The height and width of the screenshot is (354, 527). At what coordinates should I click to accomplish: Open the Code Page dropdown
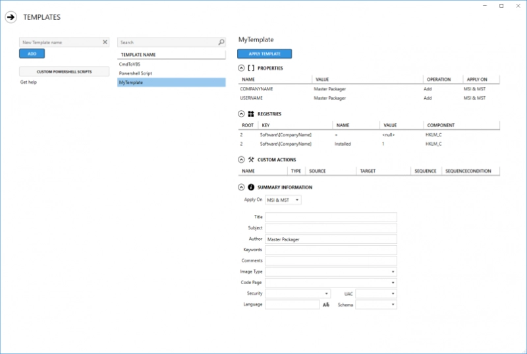click(x=331, y=283)
